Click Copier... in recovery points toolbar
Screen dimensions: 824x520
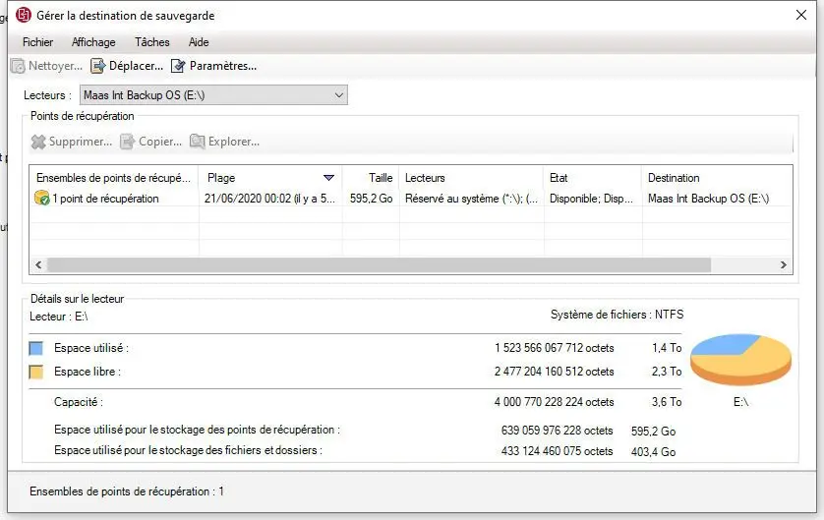(x=160, y=142)
